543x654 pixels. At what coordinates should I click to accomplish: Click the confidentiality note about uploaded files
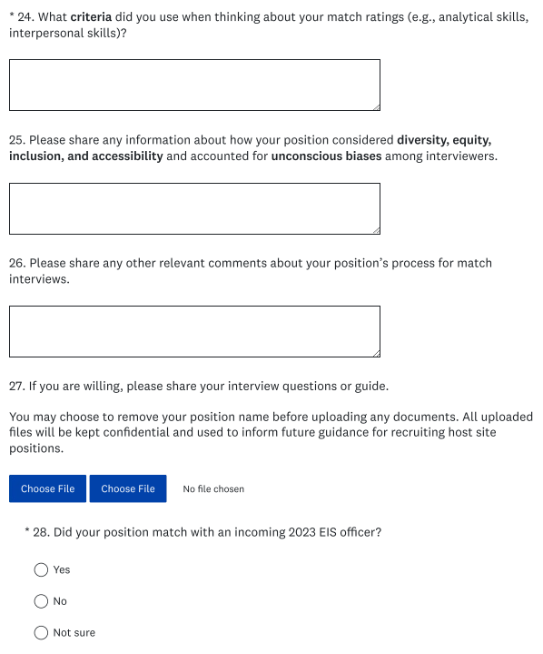[271, 432]
